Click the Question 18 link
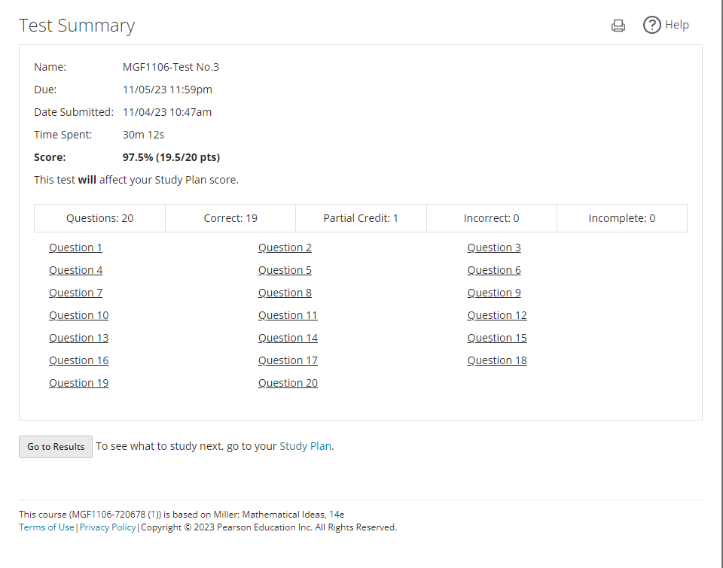 496,360
